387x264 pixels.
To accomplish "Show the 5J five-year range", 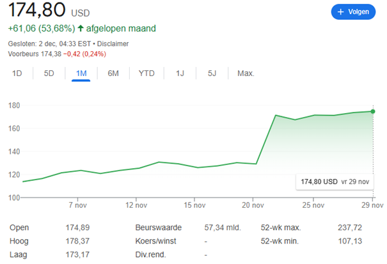I will 212,74.
